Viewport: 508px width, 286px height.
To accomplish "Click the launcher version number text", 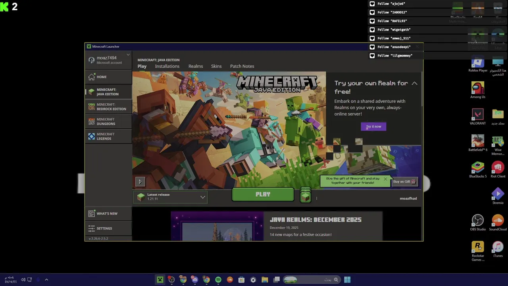I will 98,238.
